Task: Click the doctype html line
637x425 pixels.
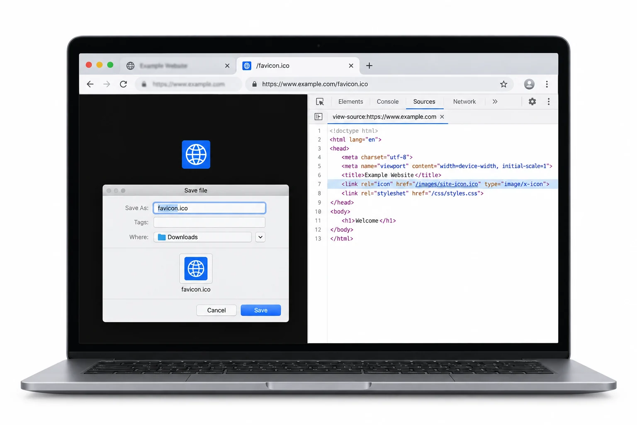Action: click(x=354, y=131)
